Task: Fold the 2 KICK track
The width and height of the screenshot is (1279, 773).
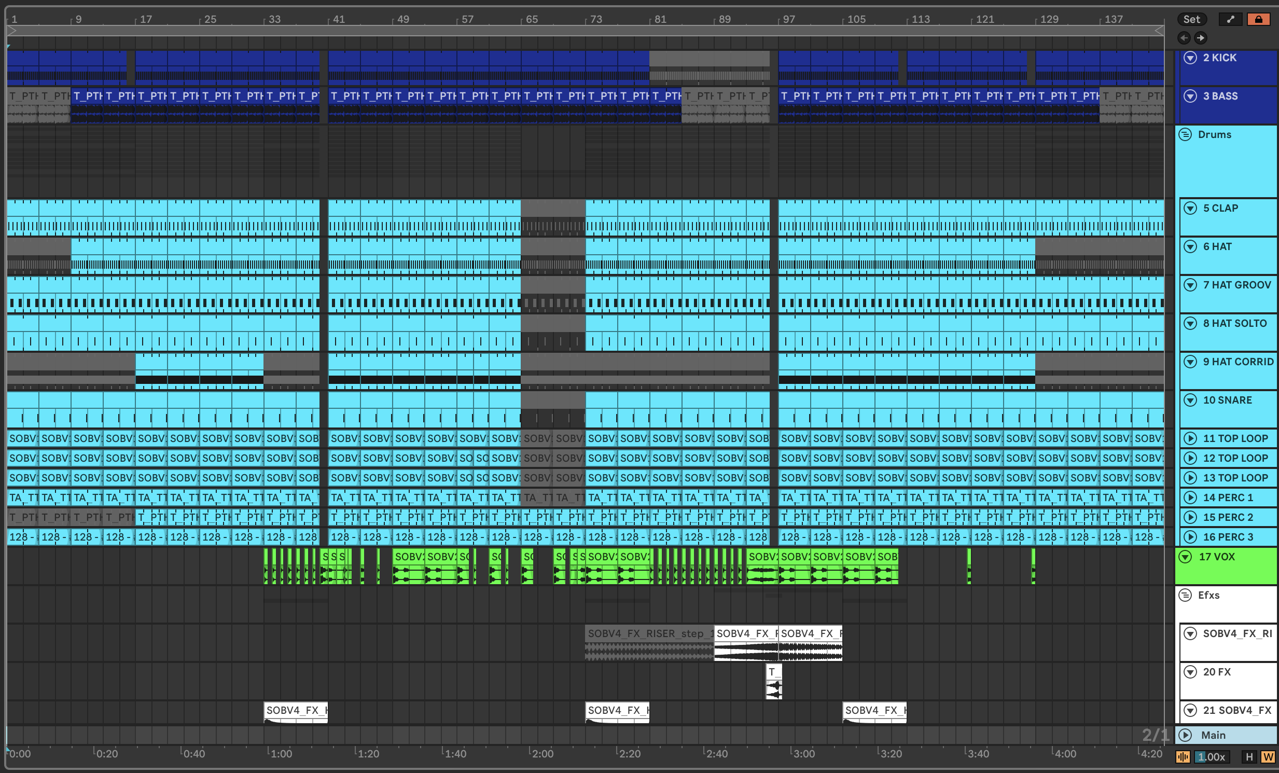Action: 1190,58
